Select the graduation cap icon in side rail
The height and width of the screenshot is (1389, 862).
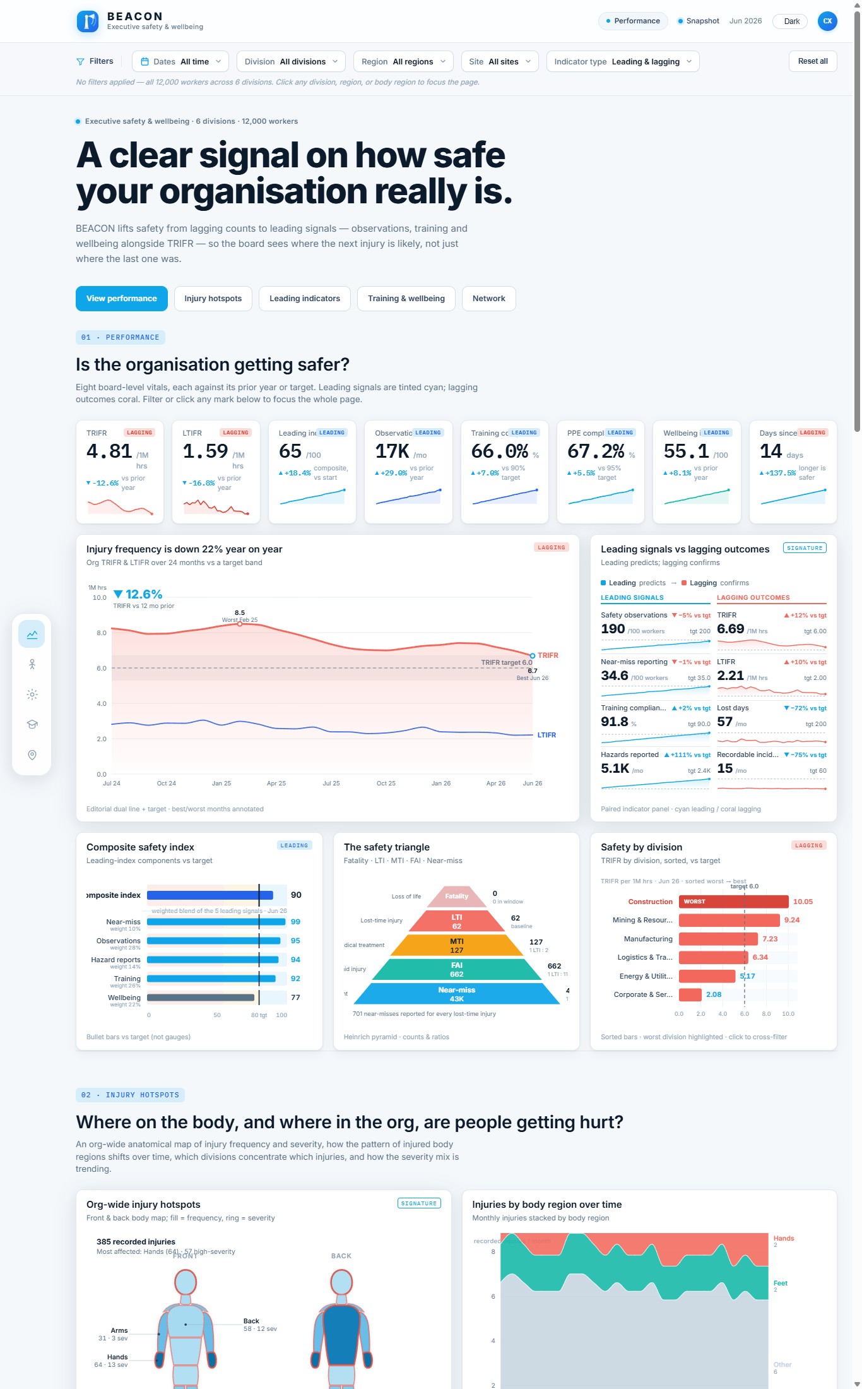click(32, 725)
